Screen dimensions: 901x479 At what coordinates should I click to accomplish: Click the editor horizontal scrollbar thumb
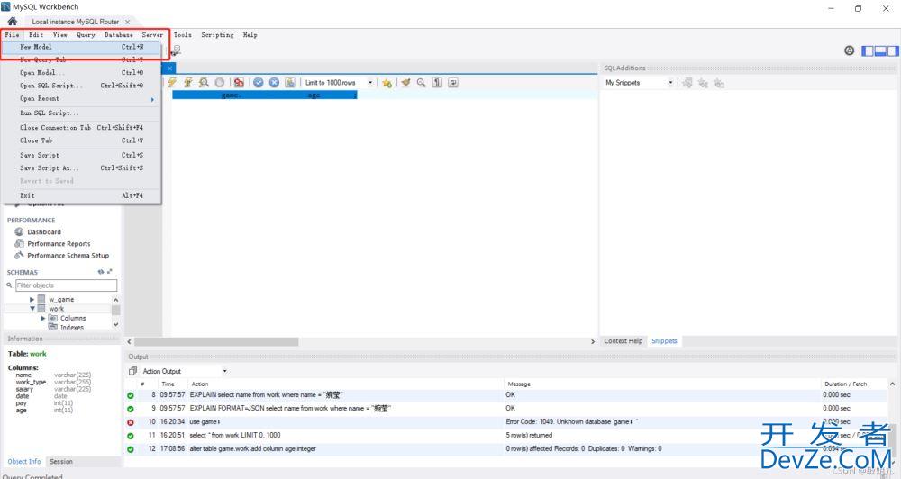(x=216, y=341)
